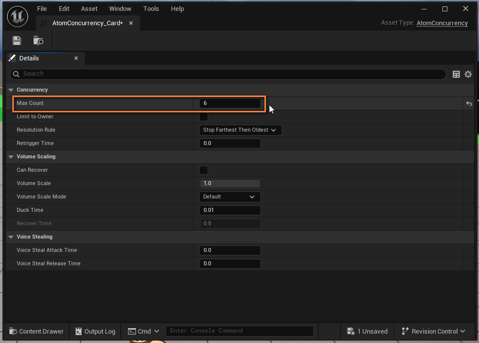Maximize the asset editor window
The width and height of the screenshot is (479, 343).
(445, 9)
